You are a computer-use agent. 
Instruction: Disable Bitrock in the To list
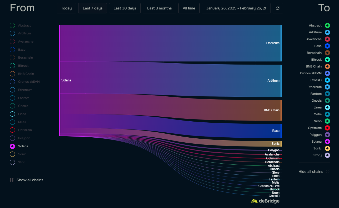point(327,60)
